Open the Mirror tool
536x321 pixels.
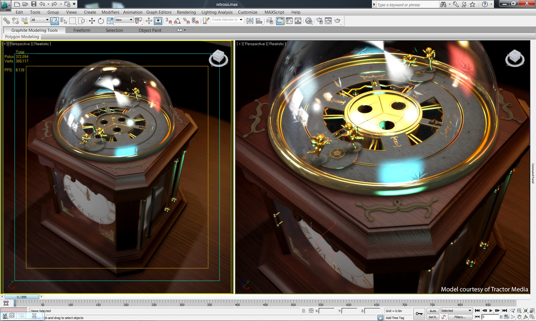point(250,21)
